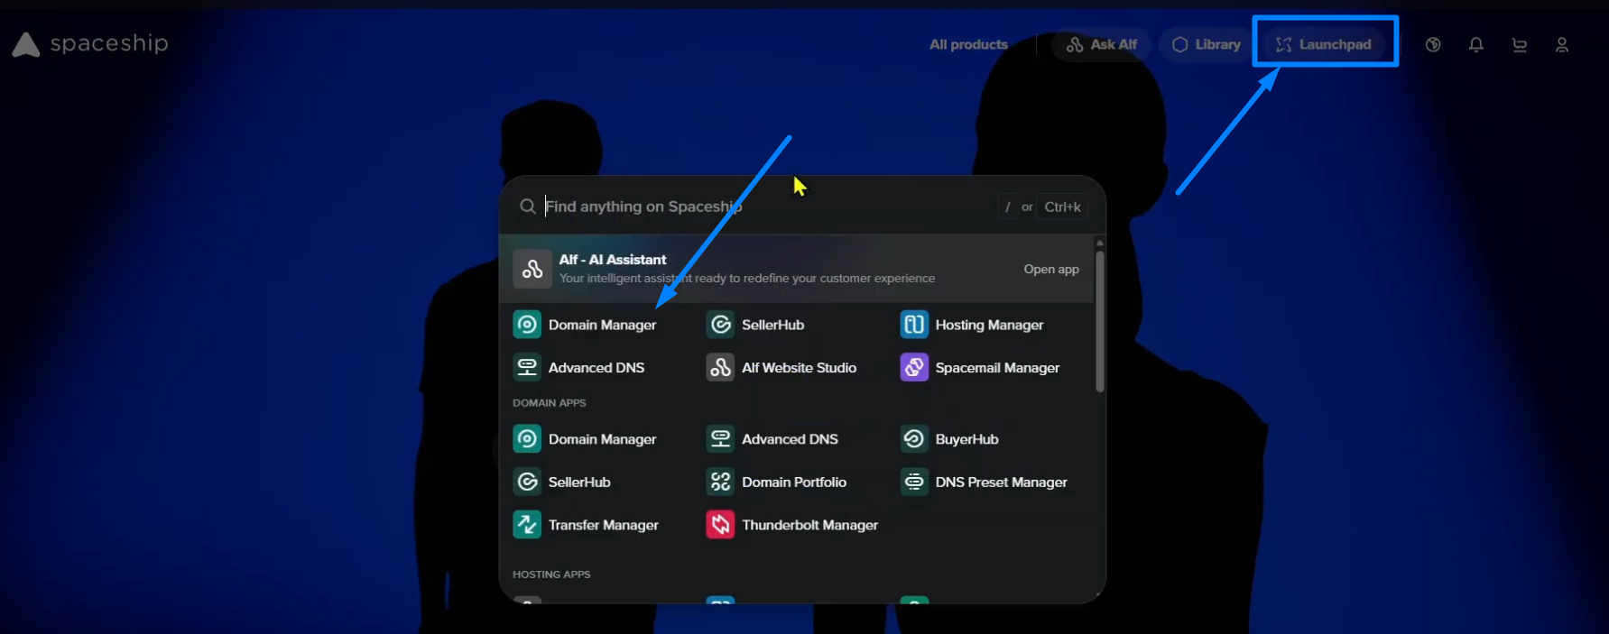Click the slash shortcut key hint
The width and height of the screenshot is (1609, 634).
[1007, 207]
